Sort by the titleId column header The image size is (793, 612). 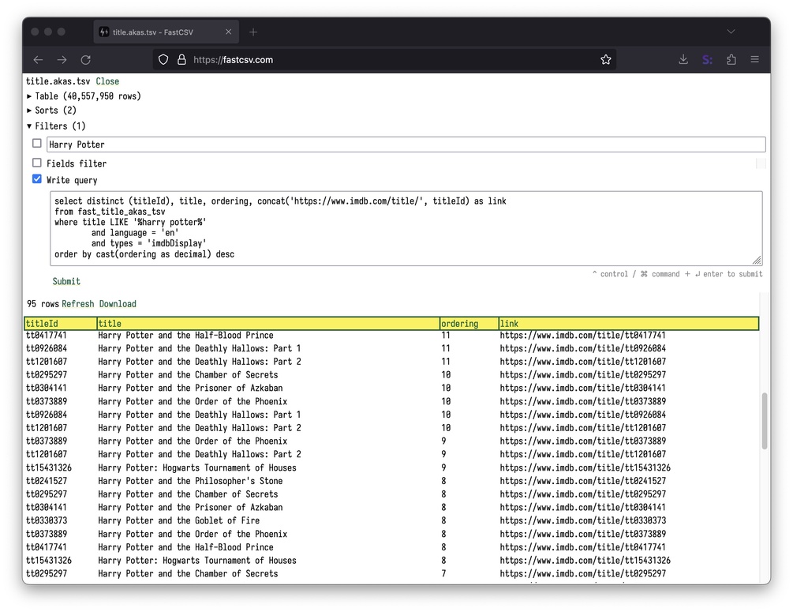pos(61,324)
